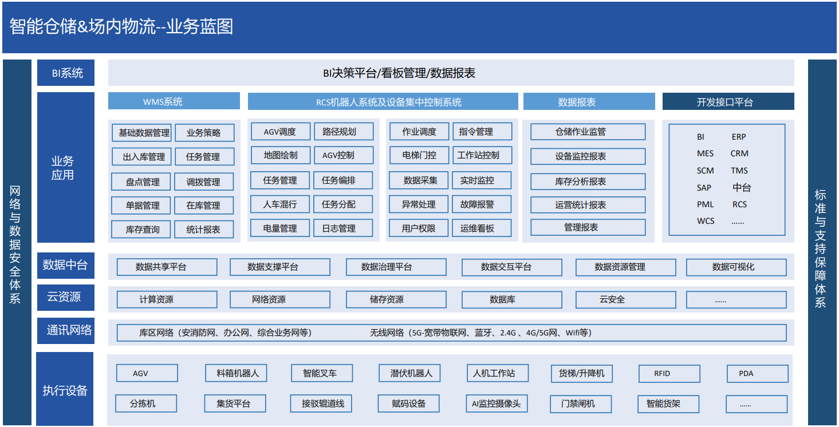点击 运营统计报表 模块
Image resolution: width=839 pixels, height=427 pixels.
coord(588,204)
